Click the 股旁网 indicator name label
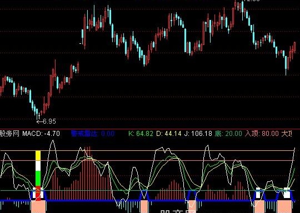The width and height of the screenshot is (300, 213). 9,133
